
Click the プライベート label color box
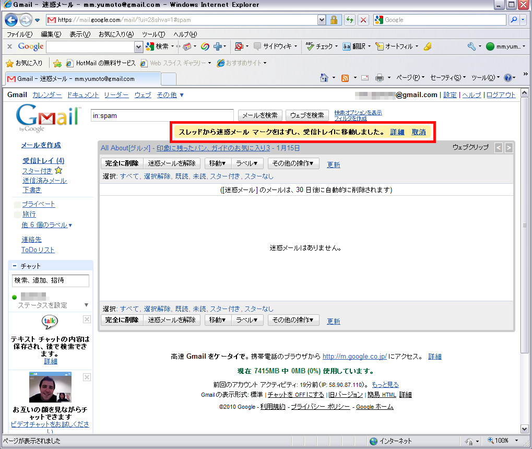click(17, 205)
